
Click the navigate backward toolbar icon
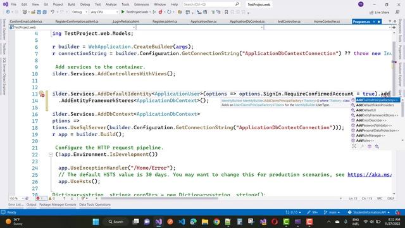(x=8, y=12)
